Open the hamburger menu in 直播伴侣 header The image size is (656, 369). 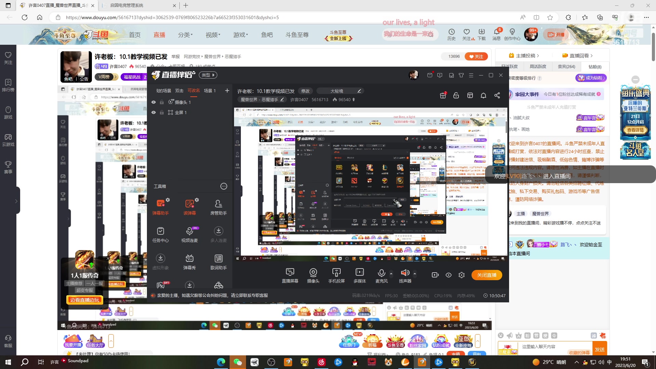[x=471, y=75]
